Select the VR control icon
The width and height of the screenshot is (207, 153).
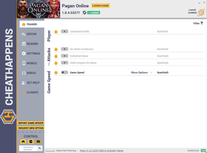[x=31, y=141]
